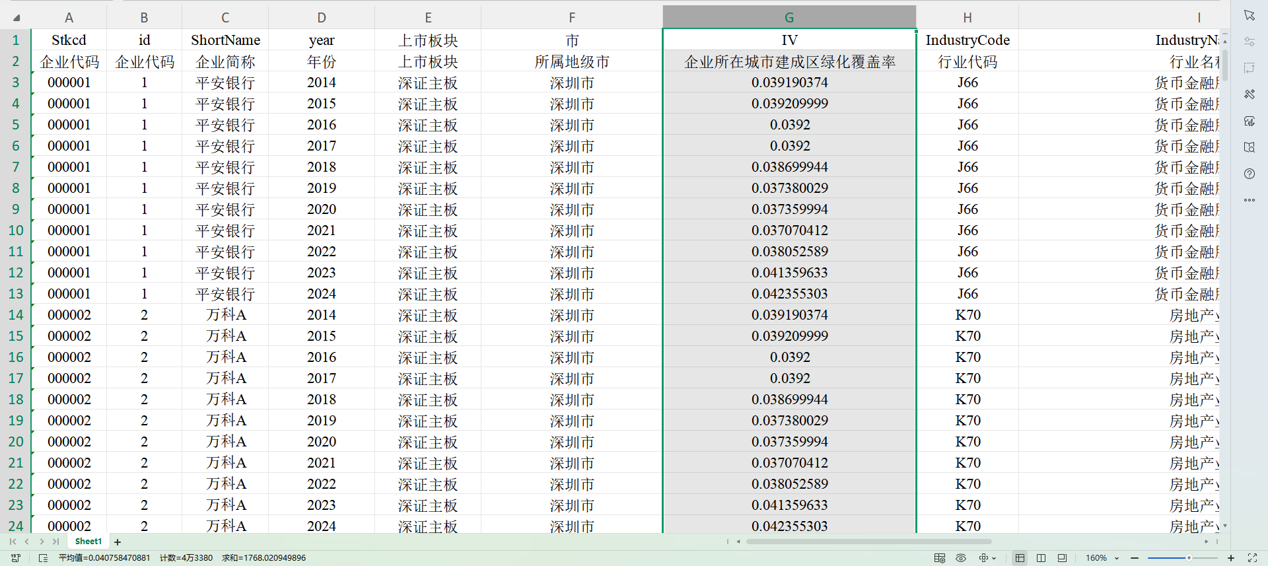Open the reading mode crosshair dropdown arrow
Viewport: 1268px width, 566px height.
coord(994,558)
